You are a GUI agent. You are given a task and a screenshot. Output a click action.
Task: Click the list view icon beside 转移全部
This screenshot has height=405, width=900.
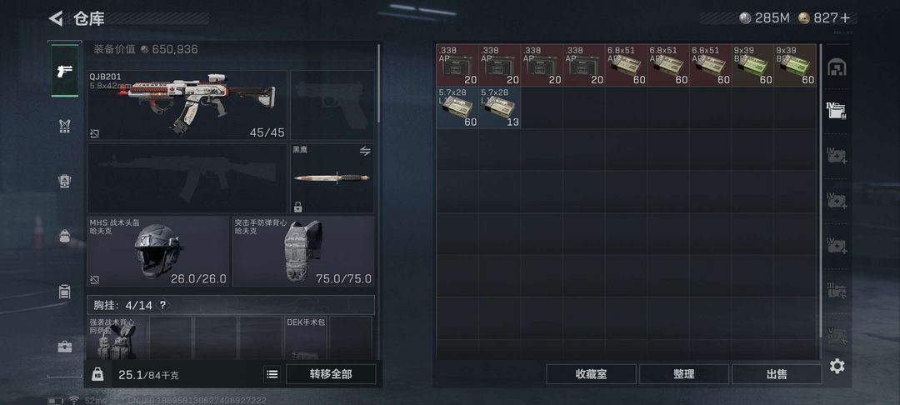coord(272,374)
